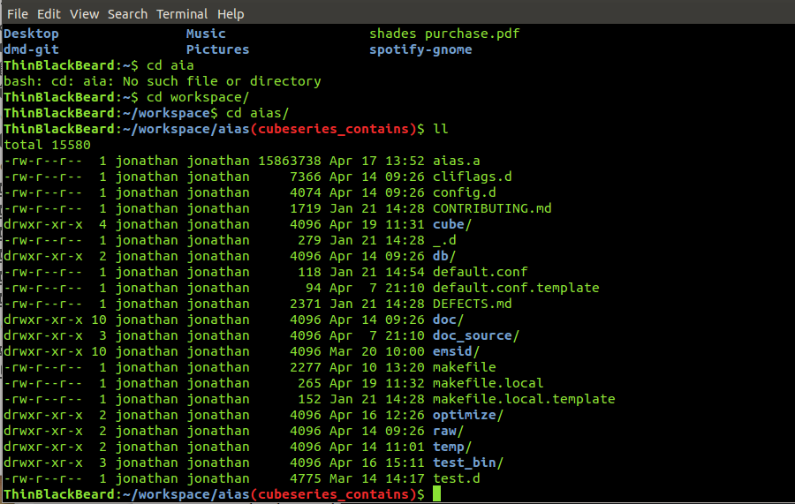Viewport: 795px width, 504px height.
Task: Click the _.d file name
Action: pos(444,240)
